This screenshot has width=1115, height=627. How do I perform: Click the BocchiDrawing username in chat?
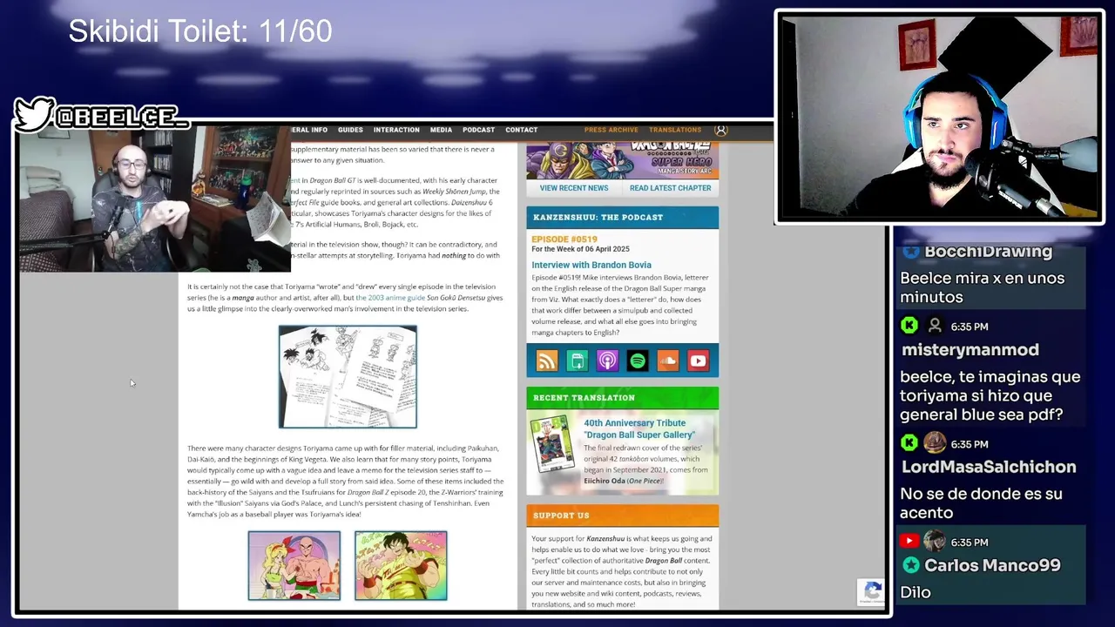point(988,252)
